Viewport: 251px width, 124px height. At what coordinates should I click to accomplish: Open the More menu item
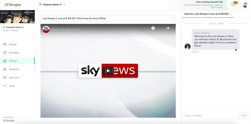click(17, 86)
